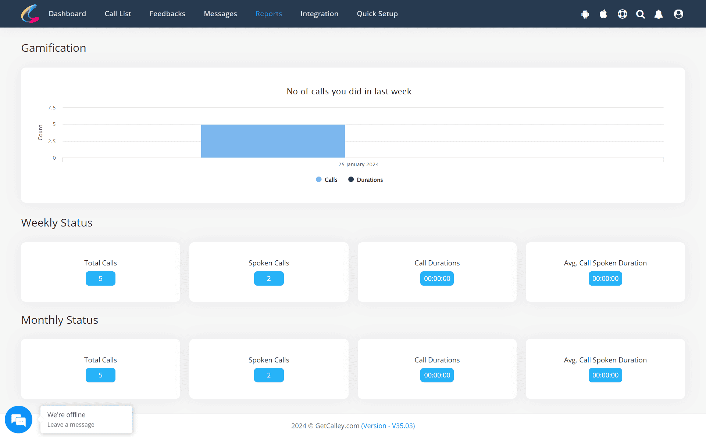Click the Apple iOS app icon
The height and width of the screenshot is (438, 706).
click(x=603, y=14)
